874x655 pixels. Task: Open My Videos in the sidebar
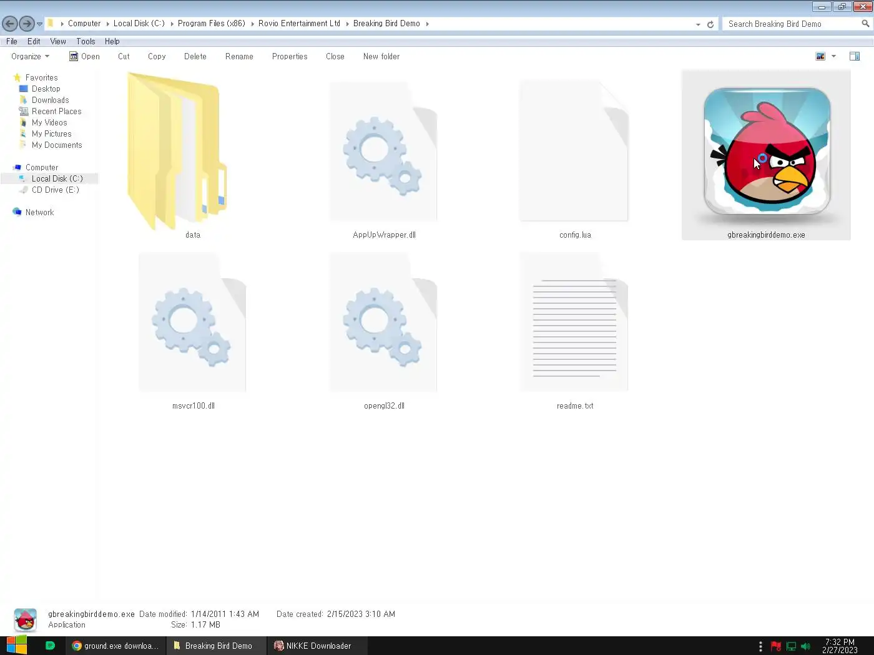(x=49, y=122)
